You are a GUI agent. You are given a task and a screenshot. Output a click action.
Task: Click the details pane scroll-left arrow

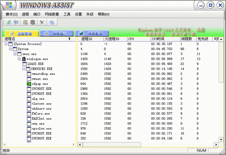click(80, 144)
